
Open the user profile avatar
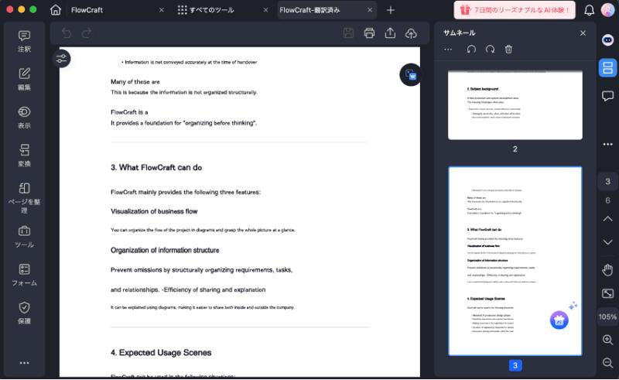coord(608,10)
